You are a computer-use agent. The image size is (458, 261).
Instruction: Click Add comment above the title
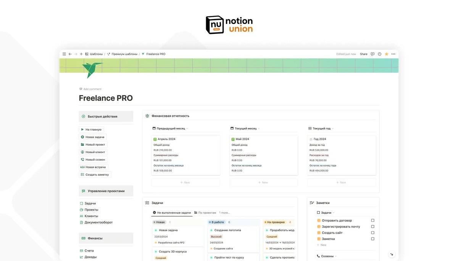(x=90, y=89)
